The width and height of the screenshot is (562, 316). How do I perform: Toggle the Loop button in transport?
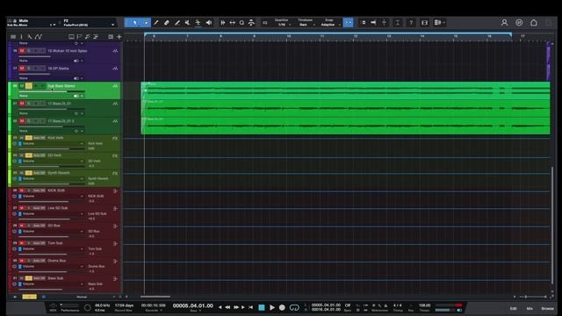click(x=294, y=307)
